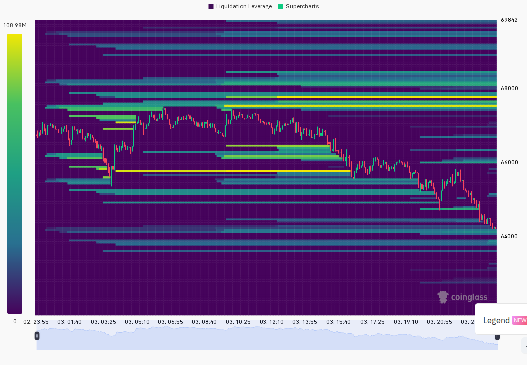The height and width of the screenshot is (365, 527).
Task: Grab the right range-selector handle
Action: 497,337
